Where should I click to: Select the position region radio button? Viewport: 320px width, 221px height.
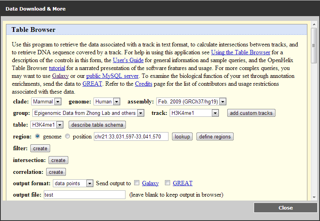[x=67, y=136]
